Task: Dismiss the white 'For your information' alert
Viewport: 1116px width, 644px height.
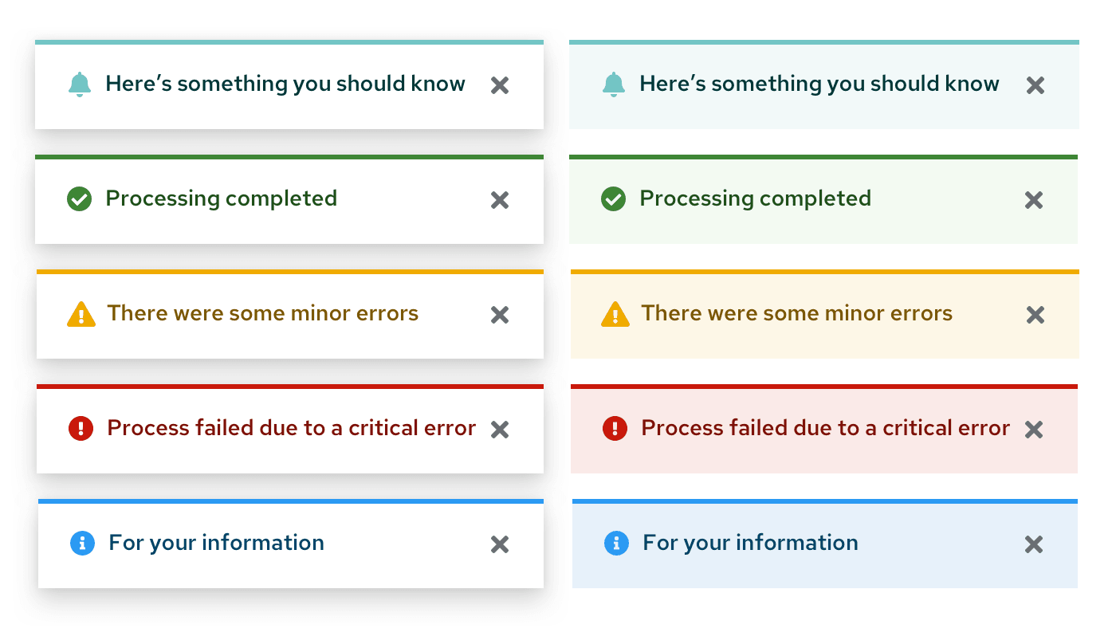Action: pos(500,544)
